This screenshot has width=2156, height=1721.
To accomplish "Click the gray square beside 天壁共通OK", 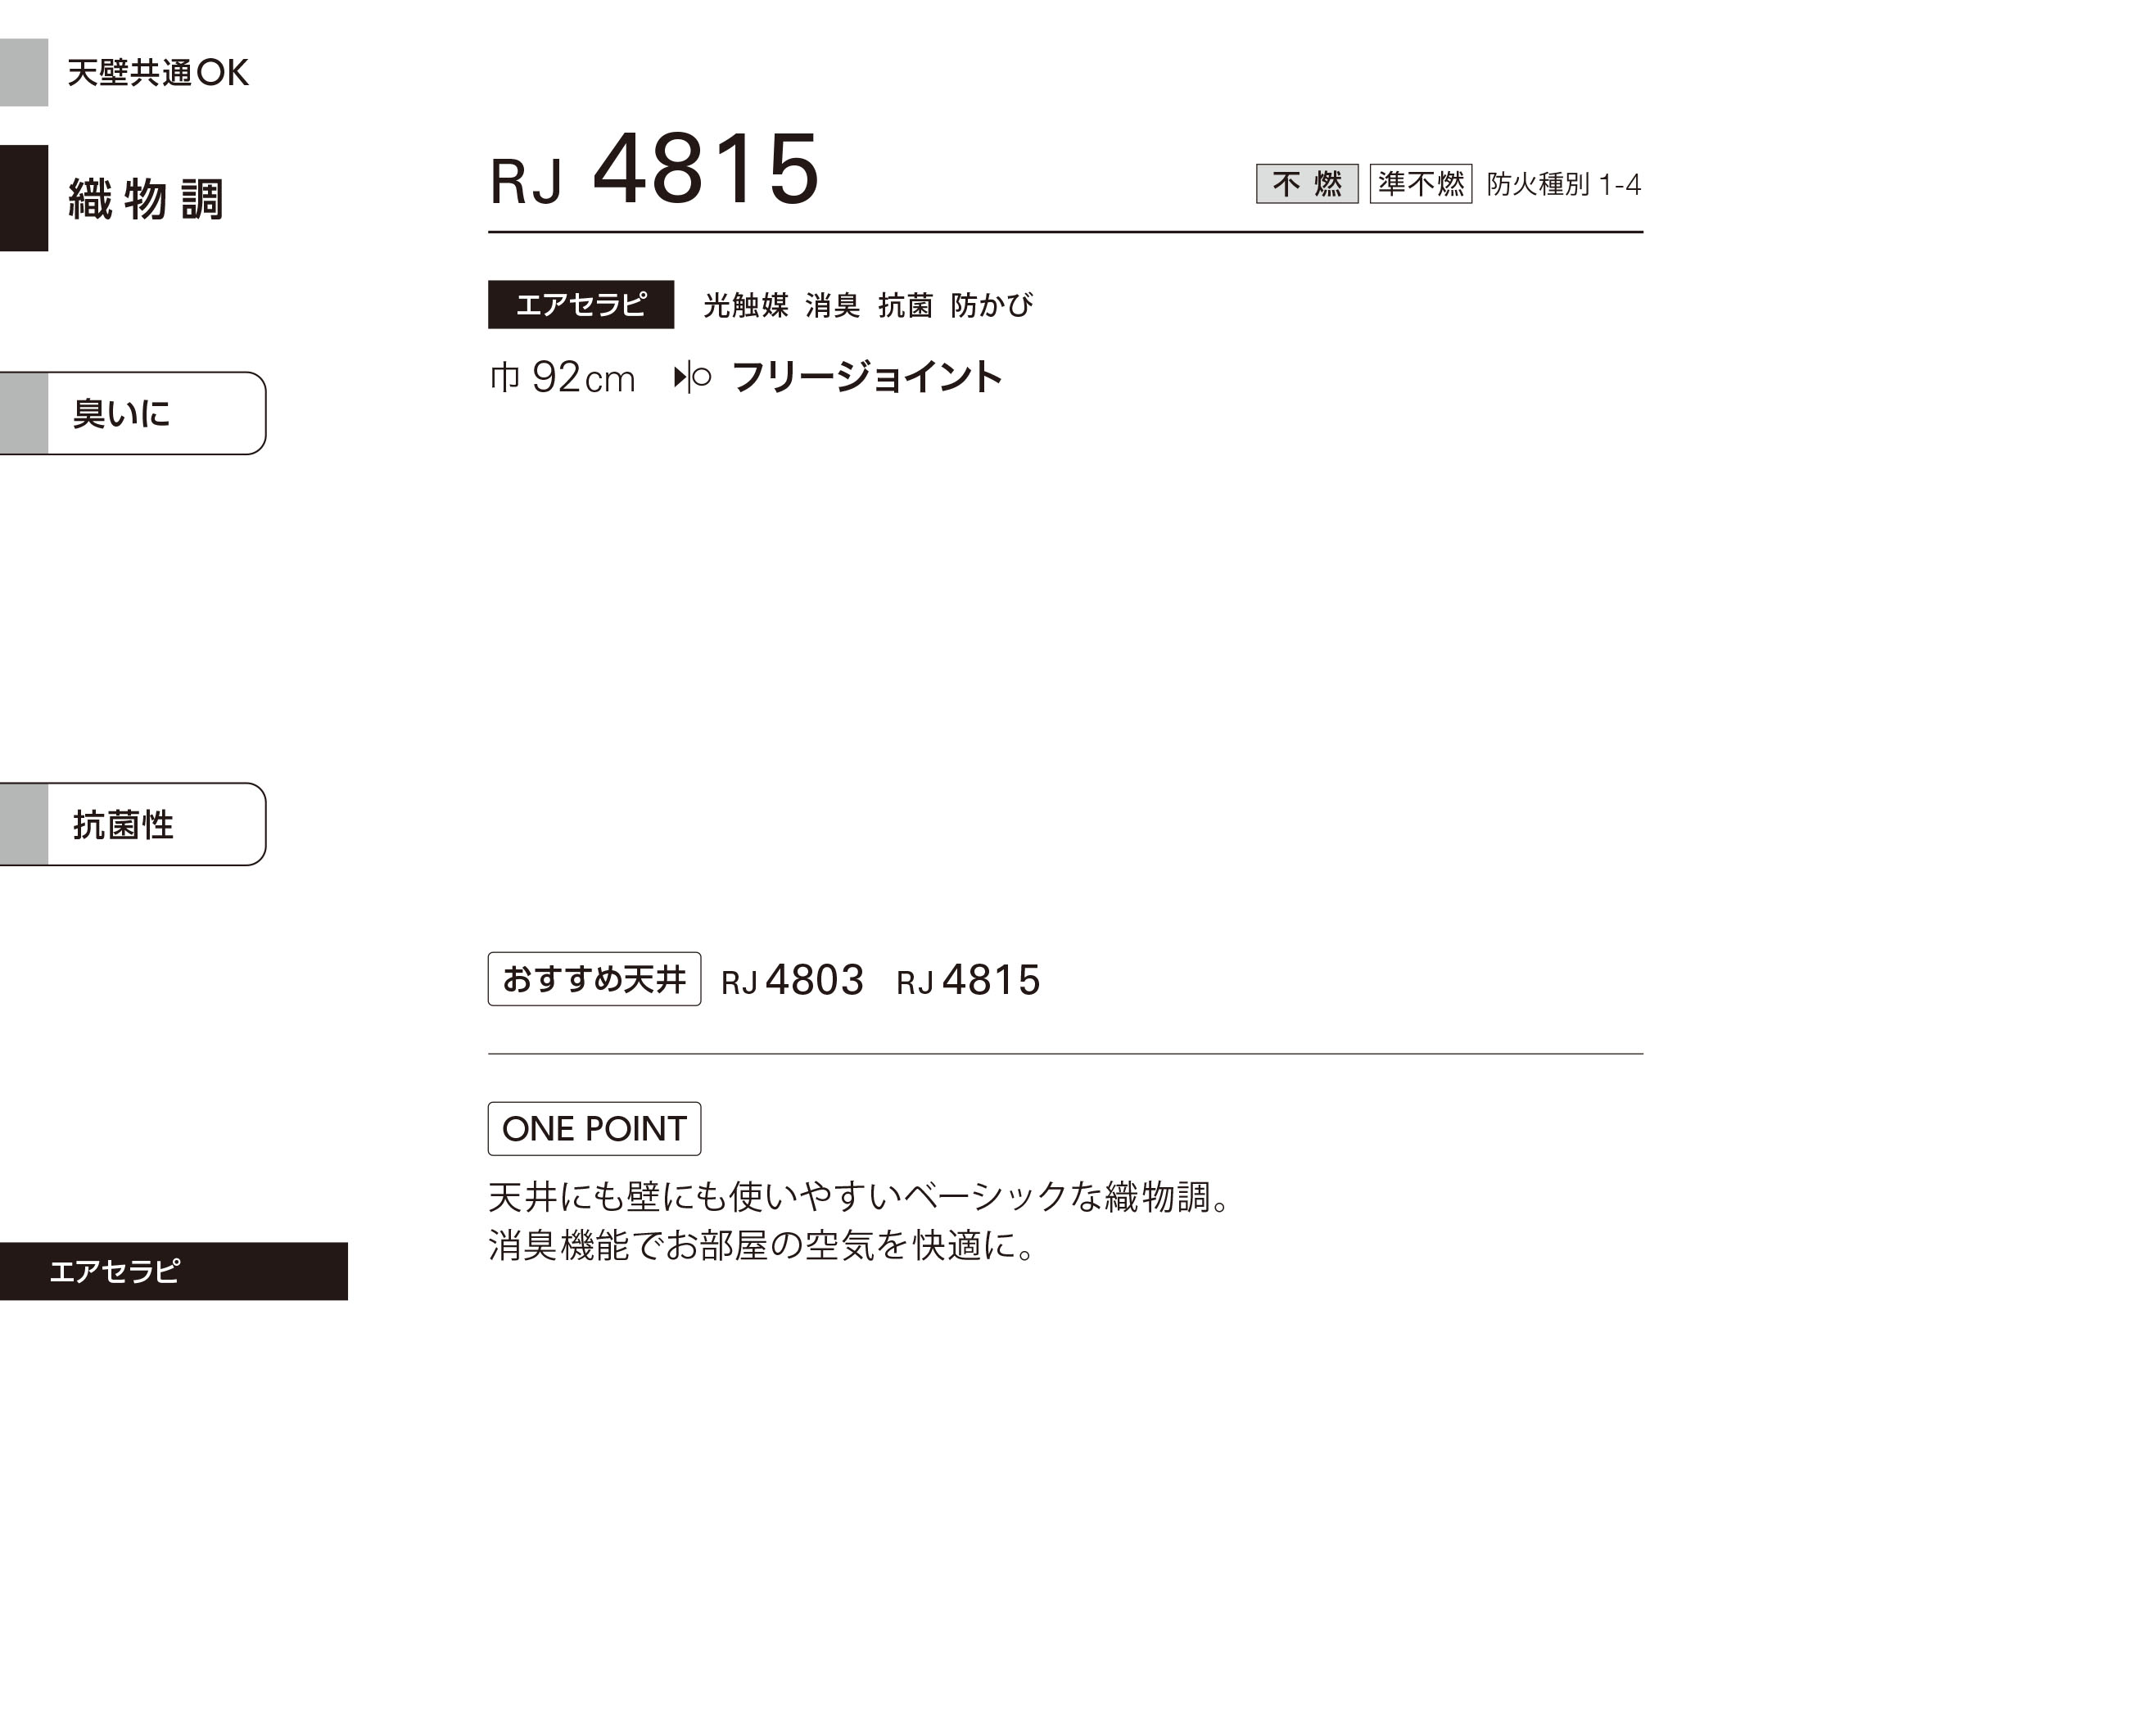I will pos(24,72).
